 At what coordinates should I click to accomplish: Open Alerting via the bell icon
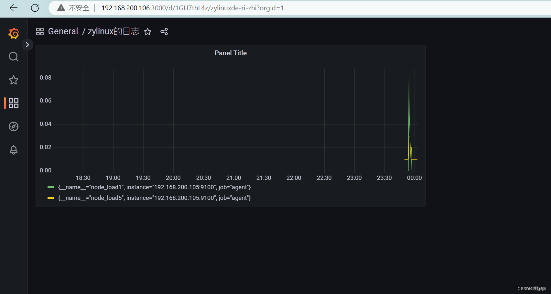coord(13,150)
